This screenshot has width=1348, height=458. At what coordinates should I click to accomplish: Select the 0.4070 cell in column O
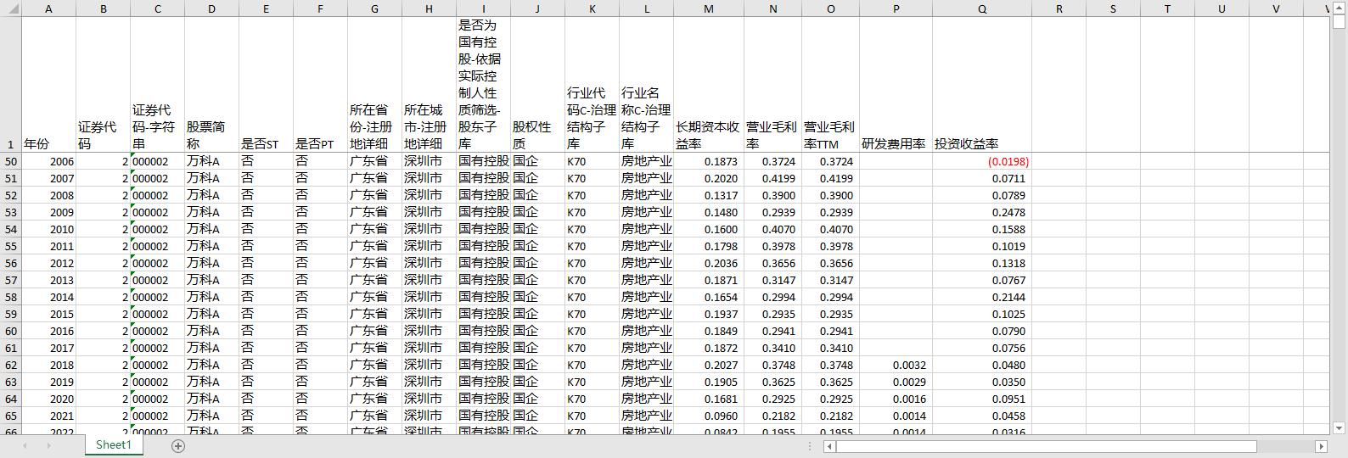pos(830,229)
